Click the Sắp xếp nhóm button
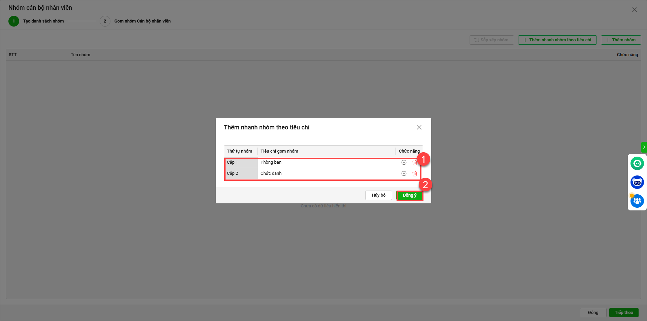 (x=491, y=40)
